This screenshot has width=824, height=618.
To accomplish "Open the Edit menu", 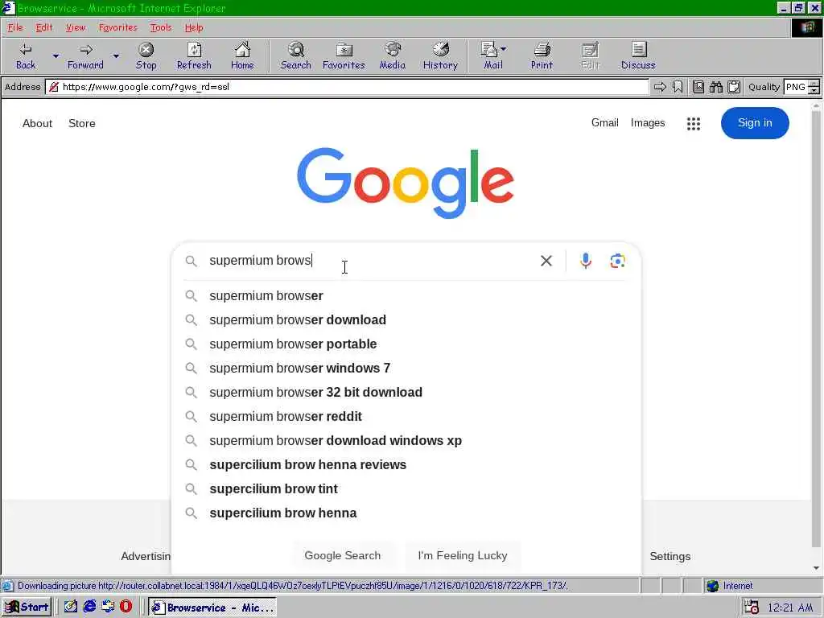I will click(x=44, y=28).
